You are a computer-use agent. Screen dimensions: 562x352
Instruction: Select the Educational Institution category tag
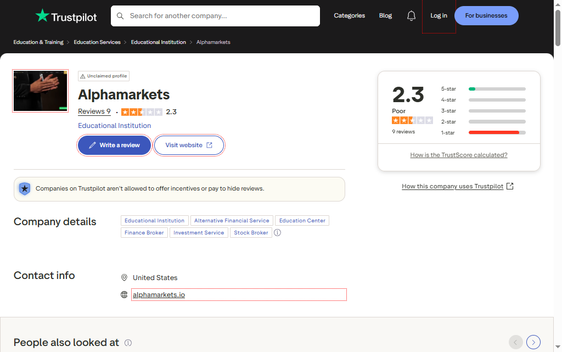click(x=154, y=220)
